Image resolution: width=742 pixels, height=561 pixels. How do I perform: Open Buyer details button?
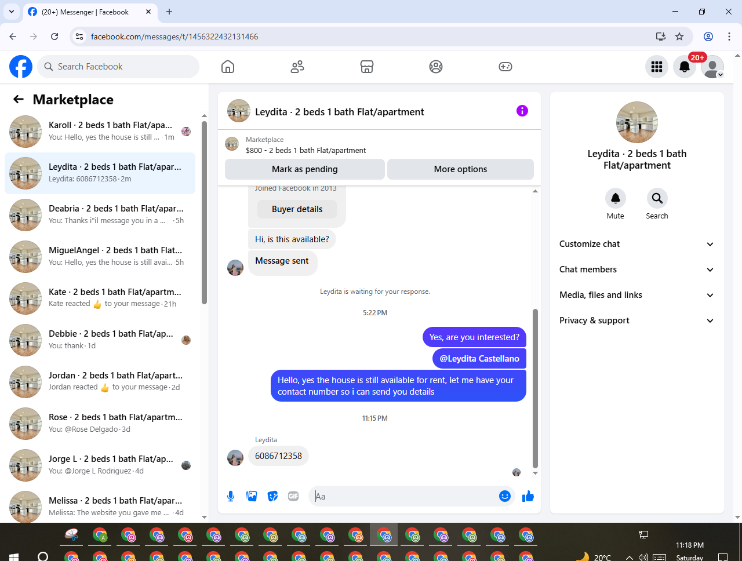(297, 209)
